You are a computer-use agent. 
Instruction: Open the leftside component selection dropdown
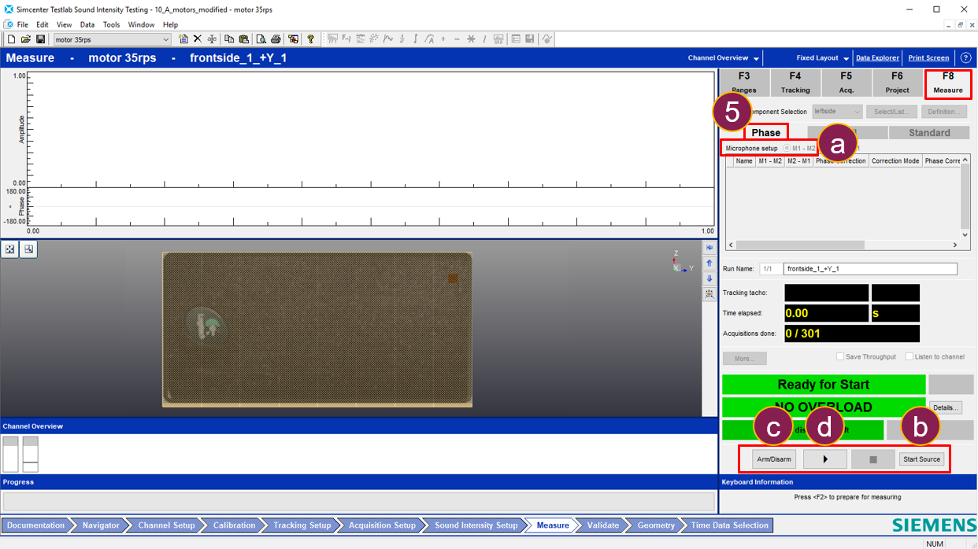[836, 112]
